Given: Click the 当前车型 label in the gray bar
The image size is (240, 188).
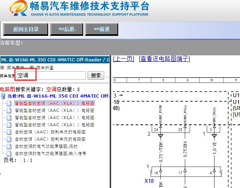Looking at the screenshot, I should (11, 43).
